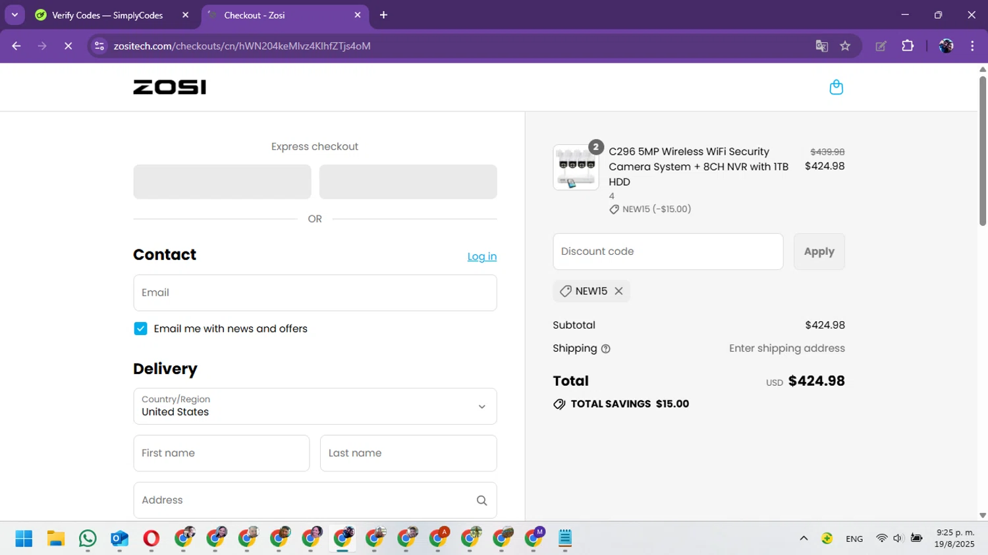Viewport: 988px width, 555px height.
Task: Click the address search magnifier icon
Action: click(x=481, y=500)
